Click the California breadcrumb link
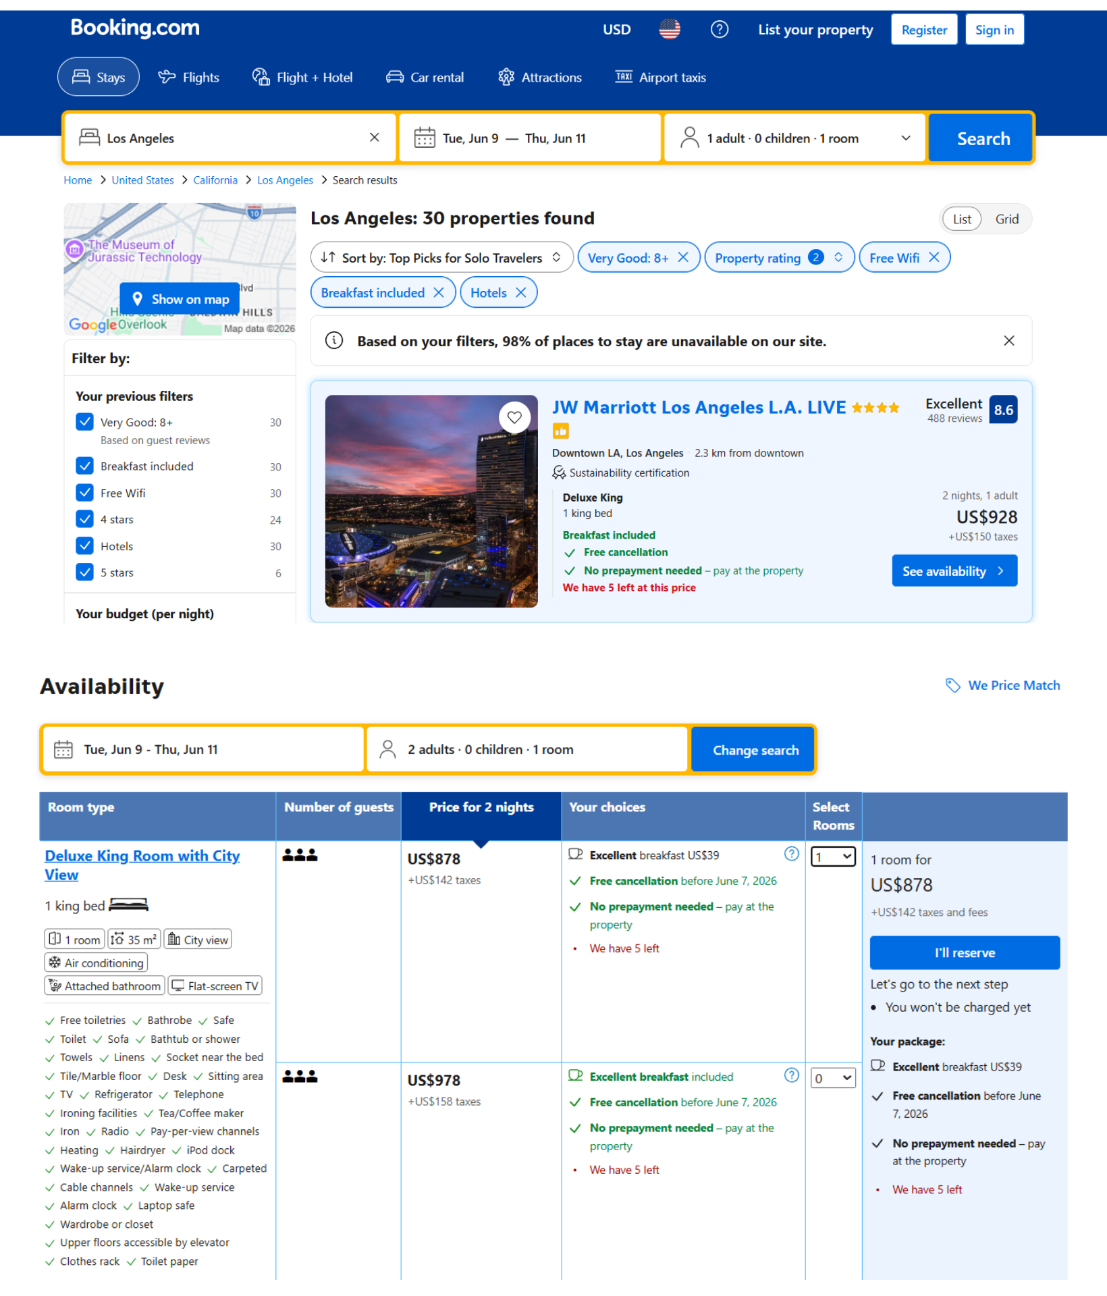 point(215,180)
